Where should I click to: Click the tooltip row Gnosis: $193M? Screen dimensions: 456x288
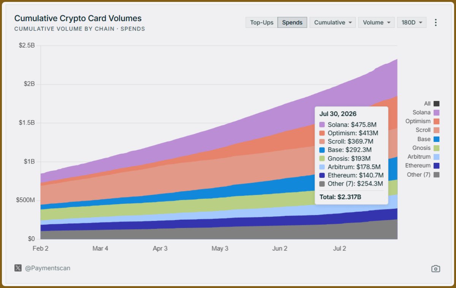[x=345, y=158]
